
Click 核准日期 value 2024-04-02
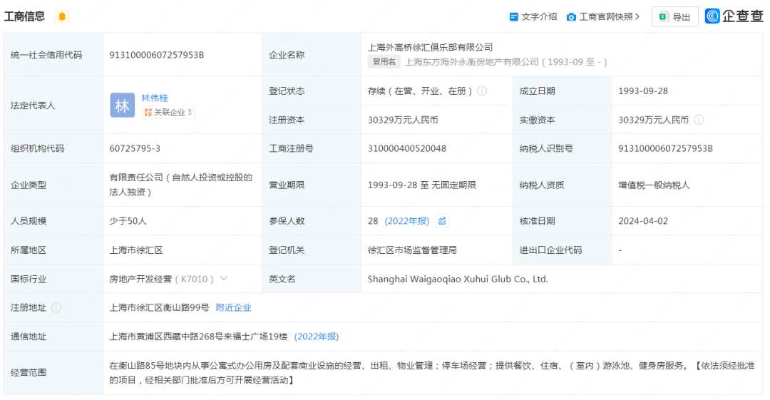tap(643, 221)
